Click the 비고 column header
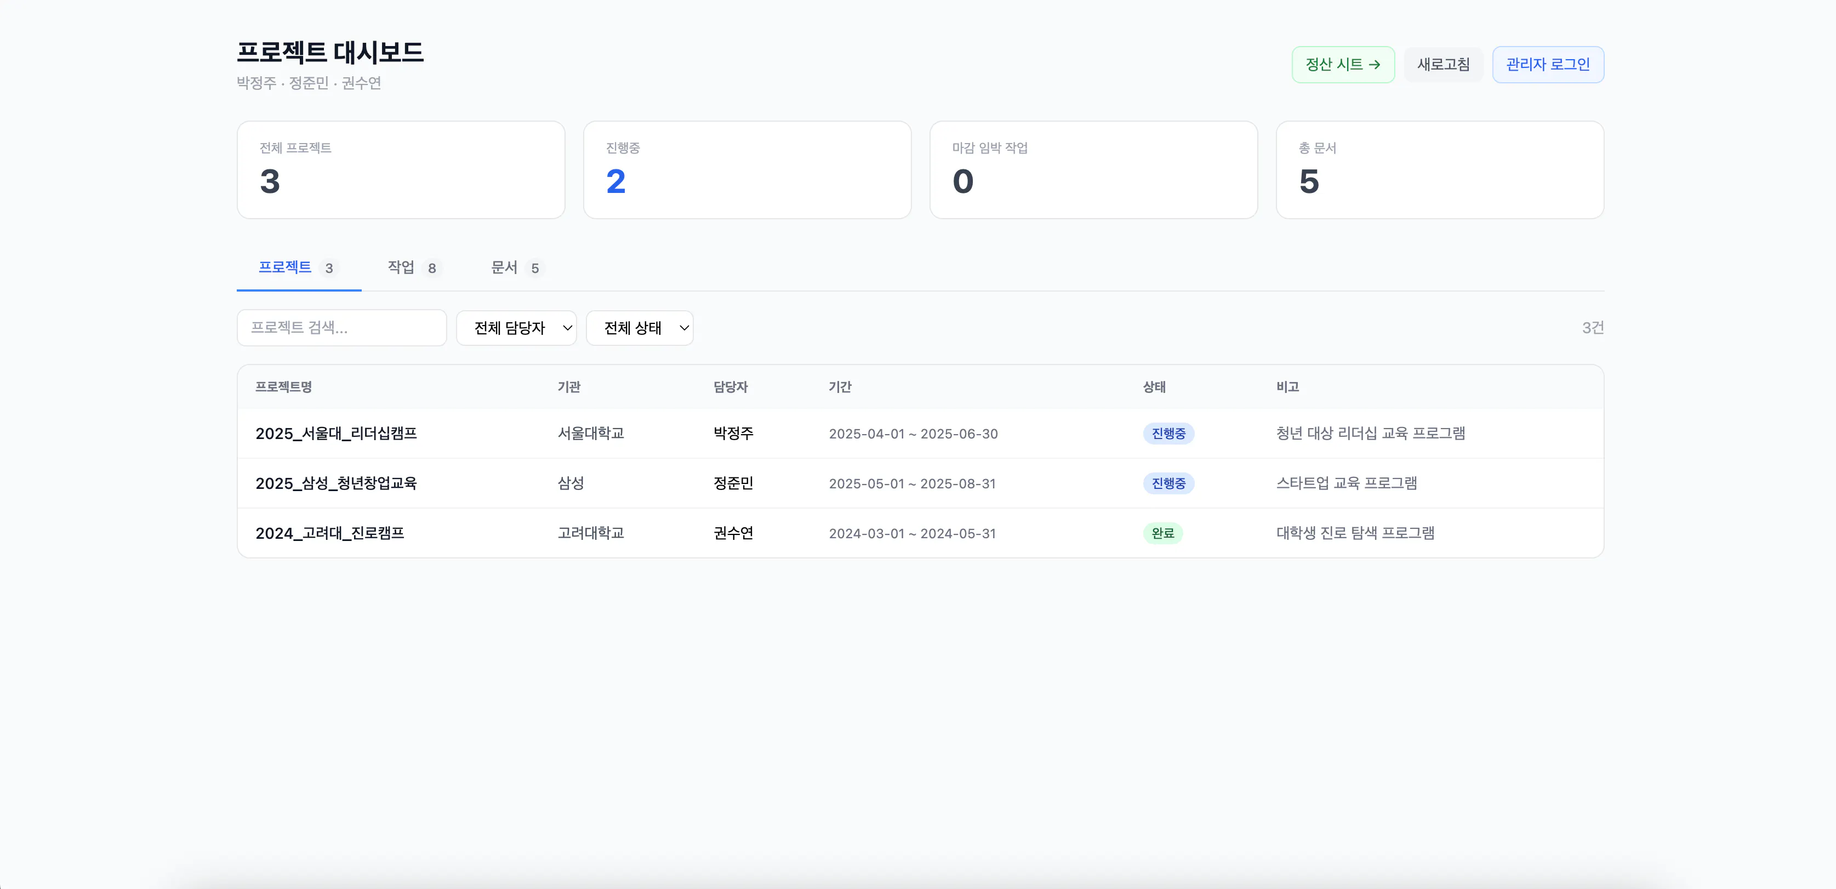This screenshot has height=889, width=1836. click(x=1287, y=387)
